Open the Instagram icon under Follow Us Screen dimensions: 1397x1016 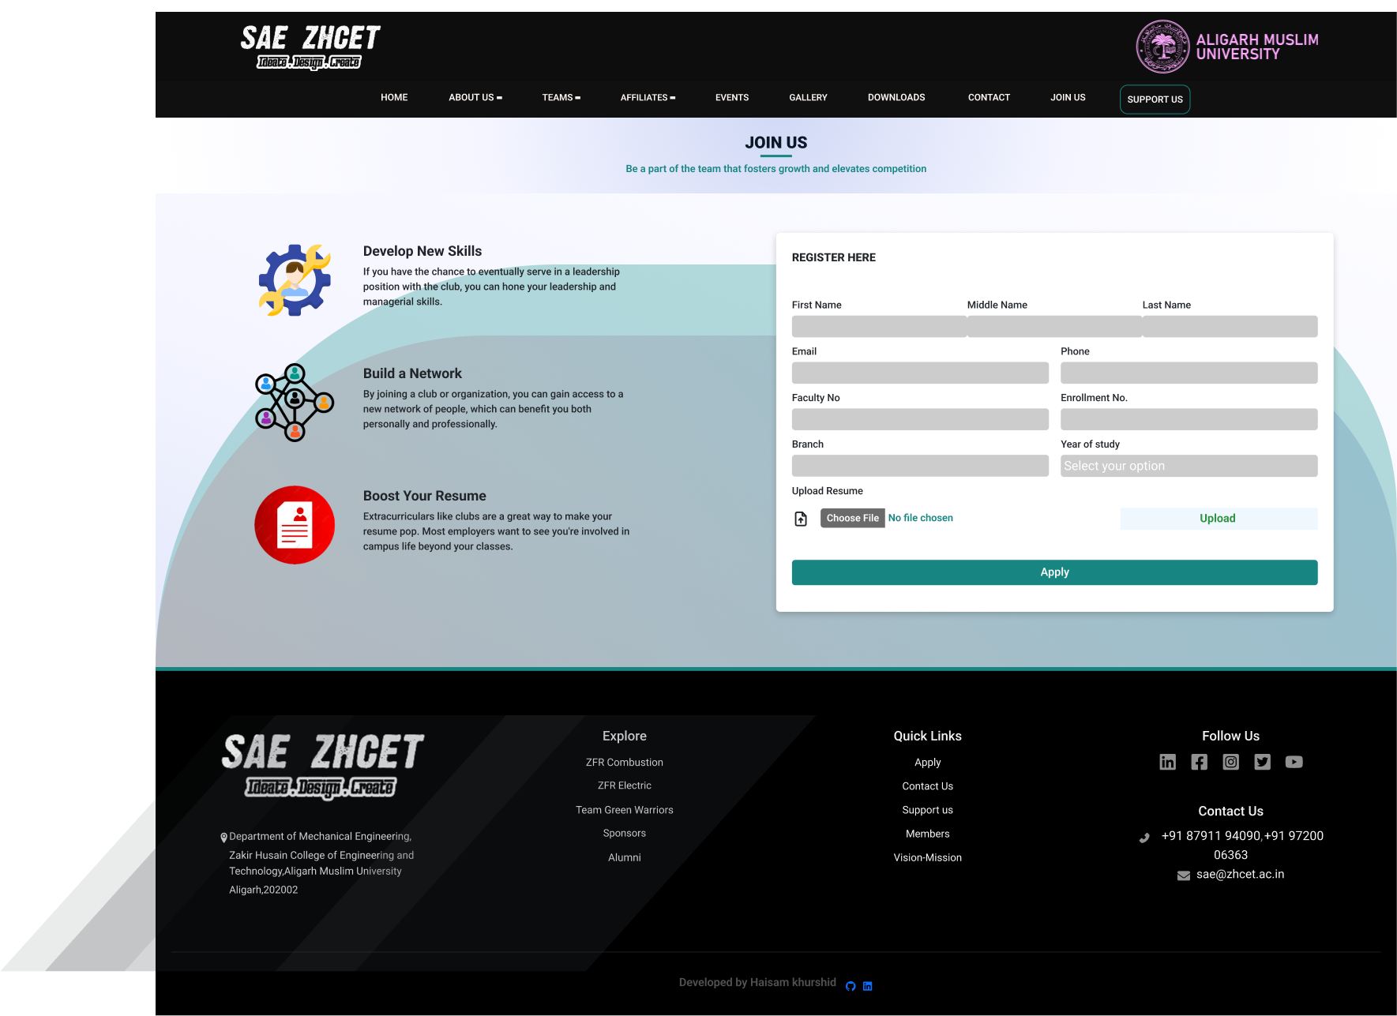[1230, 762]
